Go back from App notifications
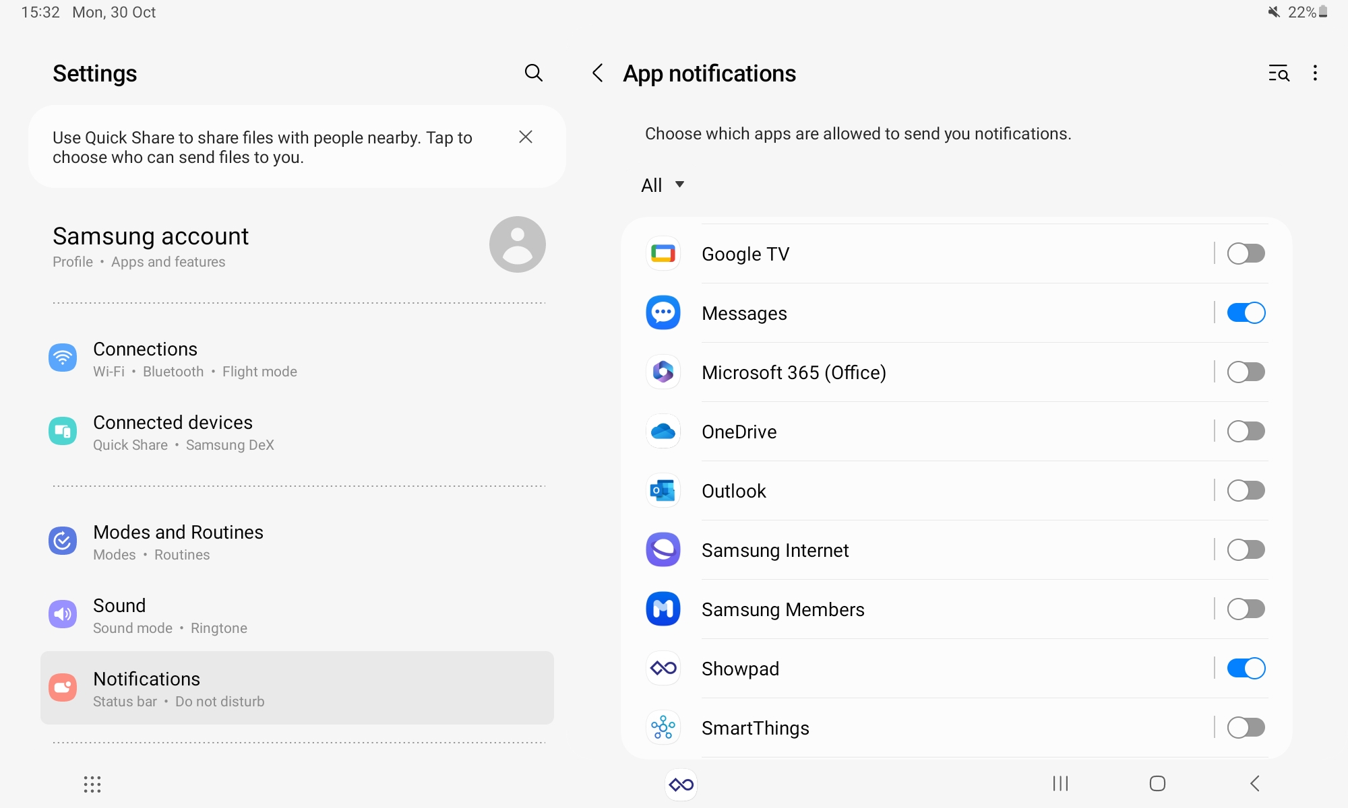This screenshot has width=1348, height=808. click(x=597, y=73)
